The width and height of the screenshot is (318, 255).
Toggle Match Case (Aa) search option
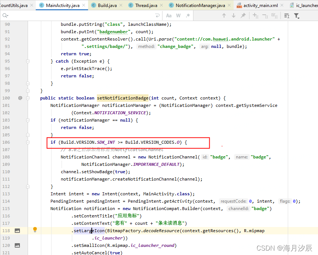click(169, 15)
